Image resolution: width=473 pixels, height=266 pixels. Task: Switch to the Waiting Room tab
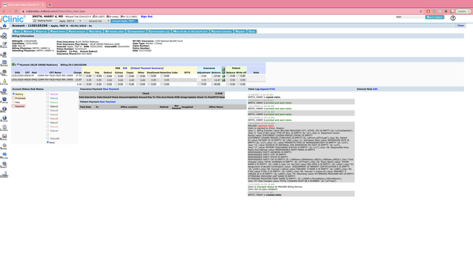coord(43,21)
